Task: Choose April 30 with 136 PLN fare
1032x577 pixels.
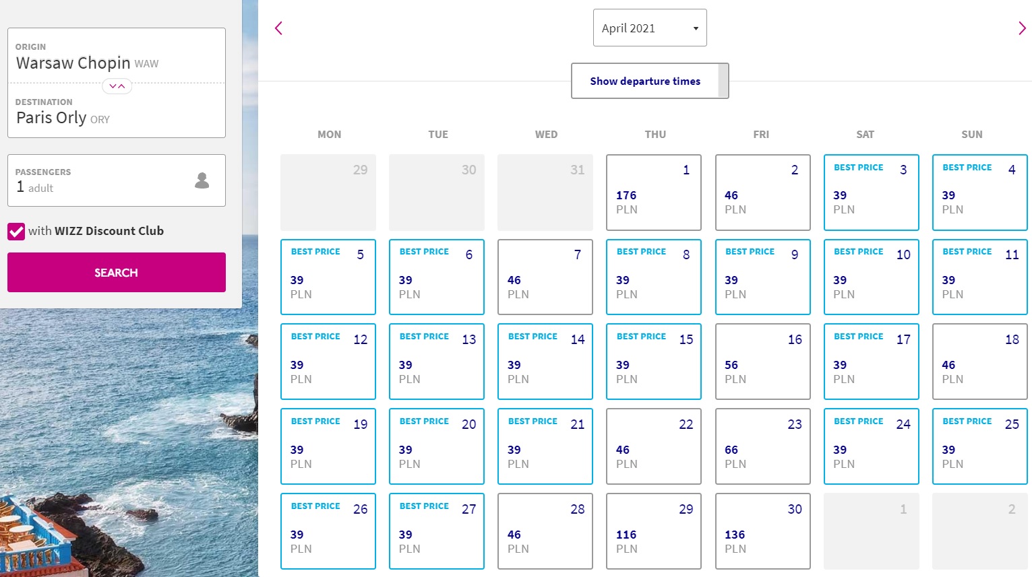Action: pos(763,531)
